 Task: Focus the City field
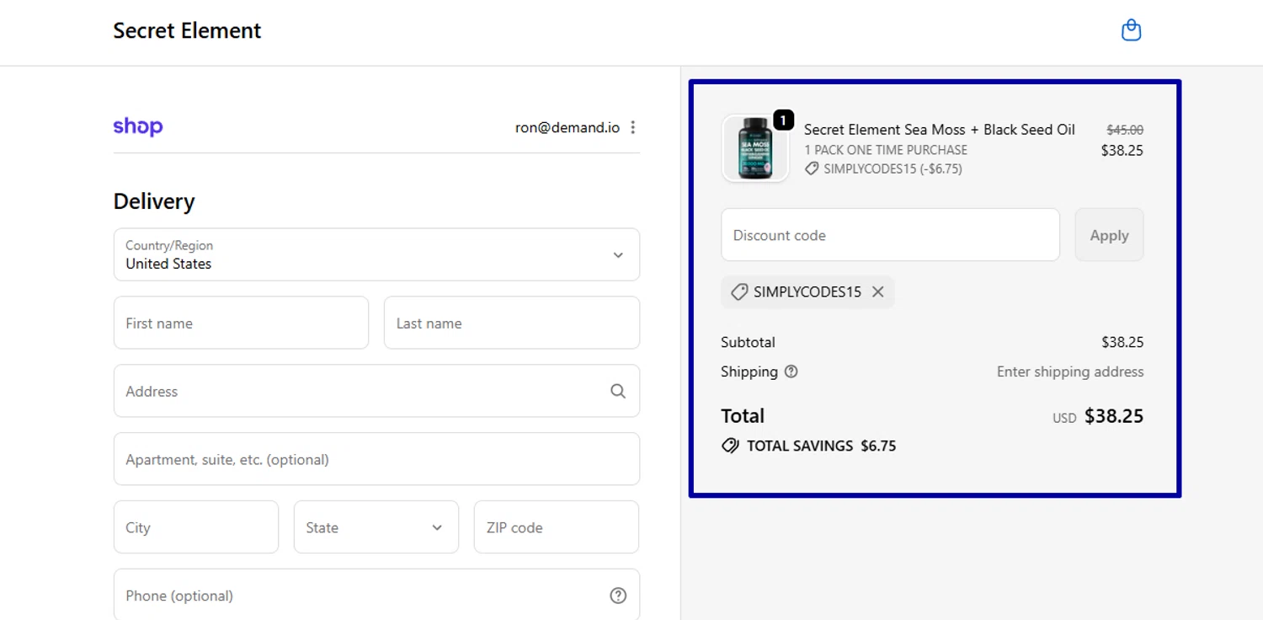point(196,527)
